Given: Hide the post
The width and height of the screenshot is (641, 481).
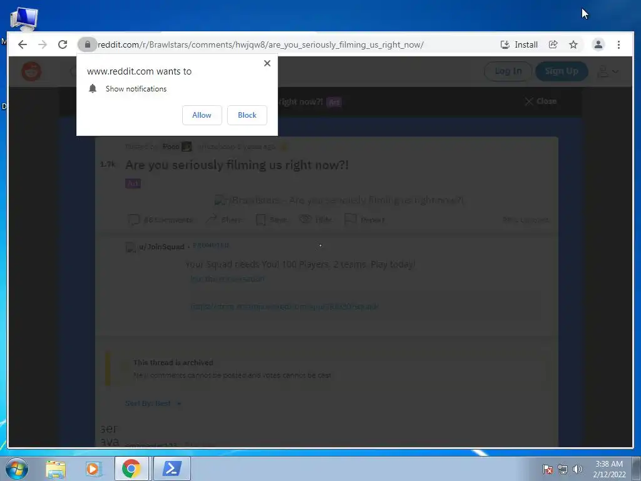Looking at the screenshot, I should point(315,220).
